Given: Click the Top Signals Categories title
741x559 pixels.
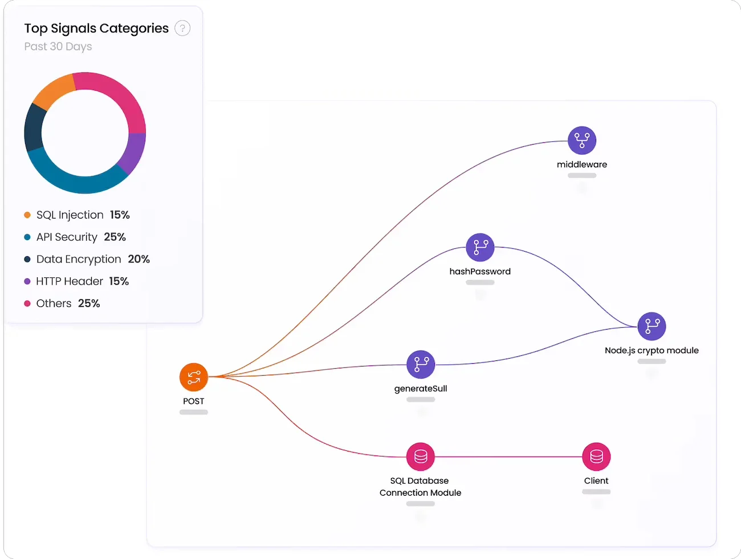Looking at the screenshot, I should tap(96, 28).
